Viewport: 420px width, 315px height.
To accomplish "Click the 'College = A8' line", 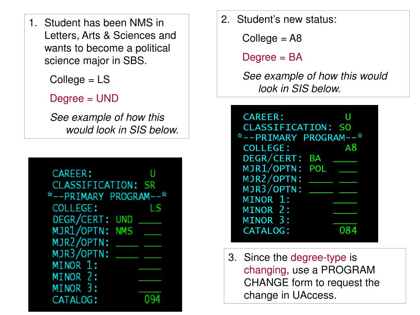I will [x=272, y=38].
